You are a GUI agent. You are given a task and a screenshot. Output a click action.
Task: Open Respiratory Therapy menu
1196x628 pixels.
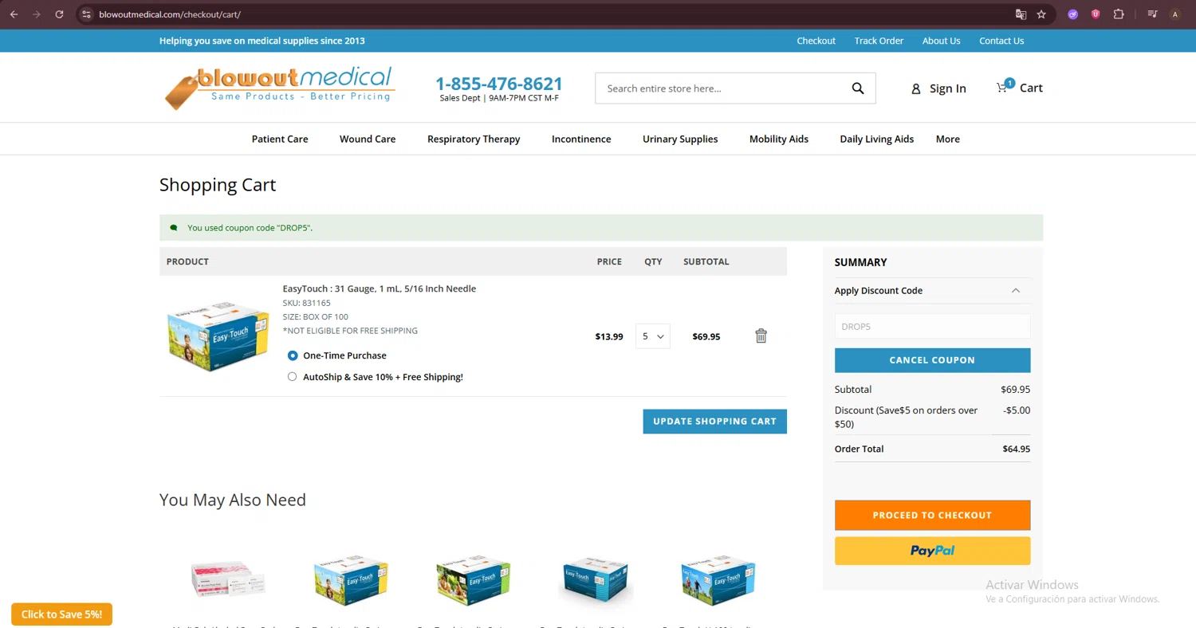click(474, 139)
